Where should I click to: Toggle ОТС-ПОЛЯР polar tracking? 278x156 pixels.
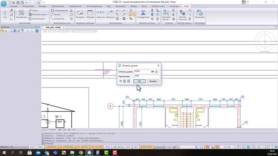pos(96,147)
